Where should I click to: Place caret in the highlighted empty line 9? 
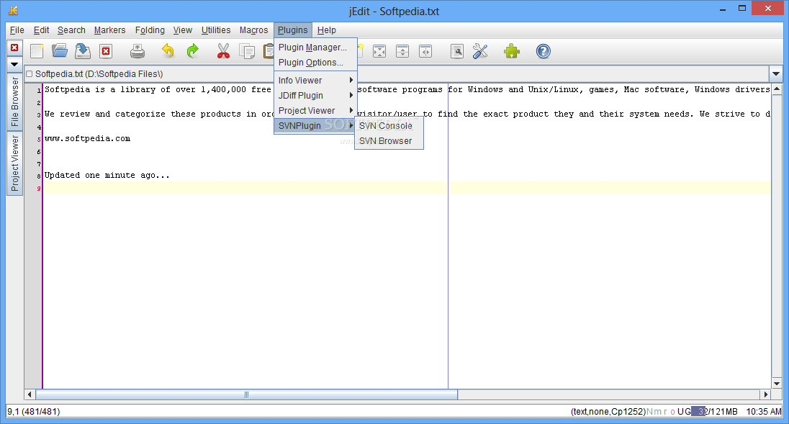407,188
